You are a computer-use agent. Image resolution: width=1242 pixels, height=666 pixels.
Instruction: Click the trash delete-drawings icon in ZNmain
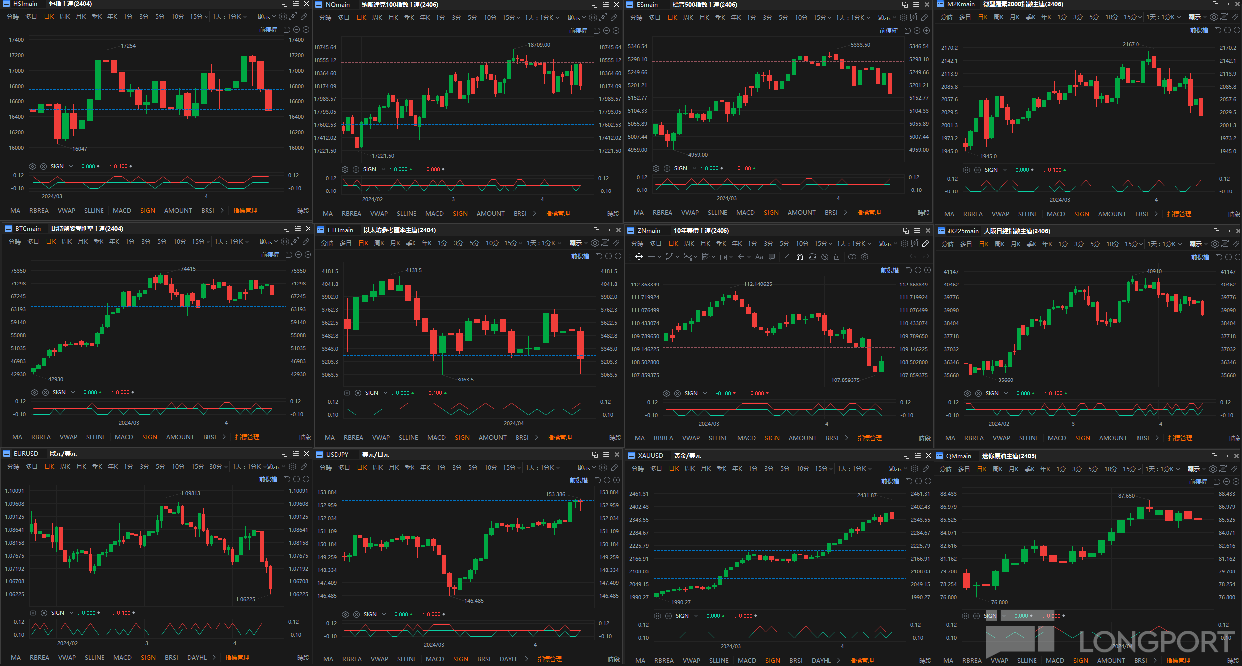click(837, 257)
